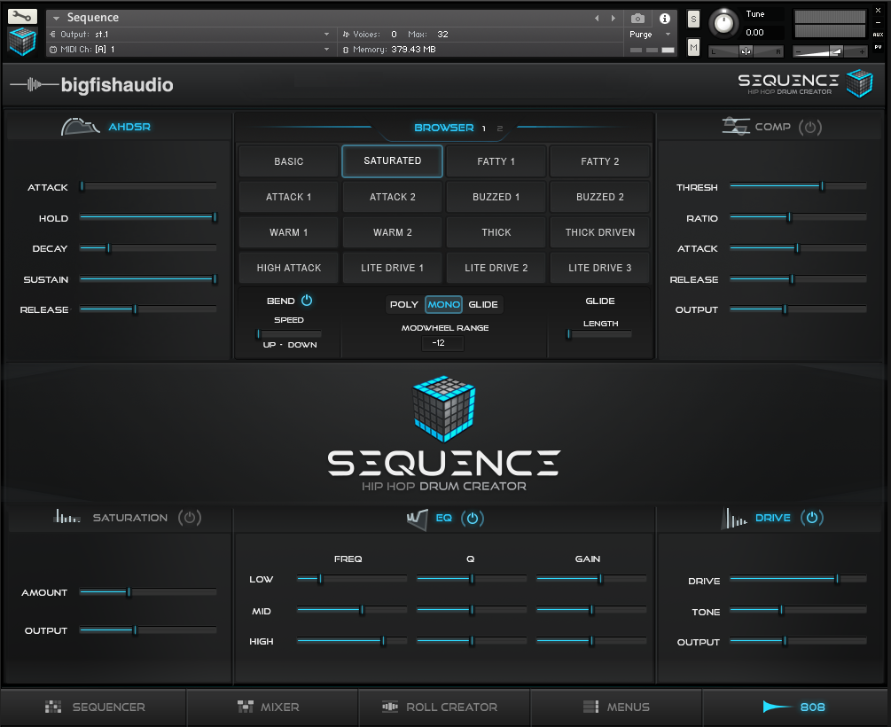Click the EQ HIGH GAIN slider
The height and width of the screenshot is (727, 891).
coord(591,641)
